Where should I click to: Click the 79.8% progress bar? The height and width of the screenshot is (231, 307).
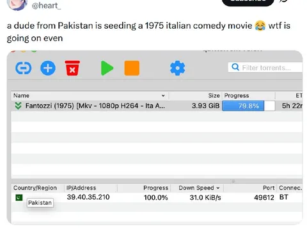pyautogui.click(x=249, y=106)
